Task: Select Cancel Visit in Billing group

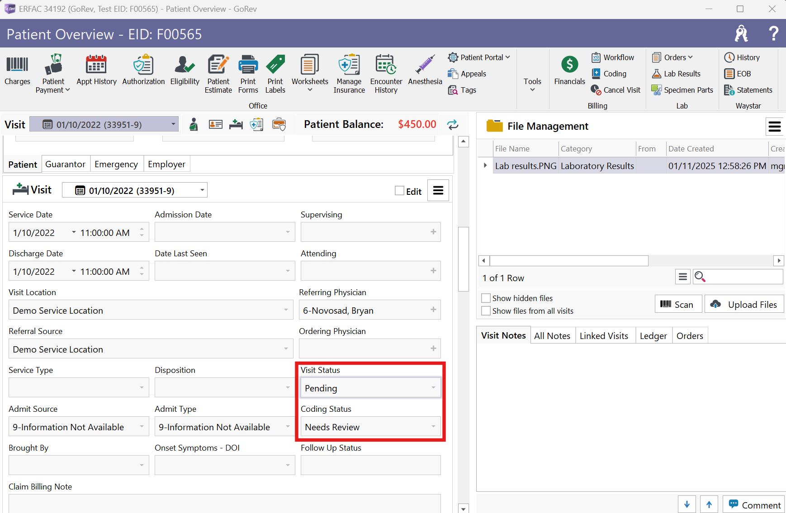Action: (616, 90)
